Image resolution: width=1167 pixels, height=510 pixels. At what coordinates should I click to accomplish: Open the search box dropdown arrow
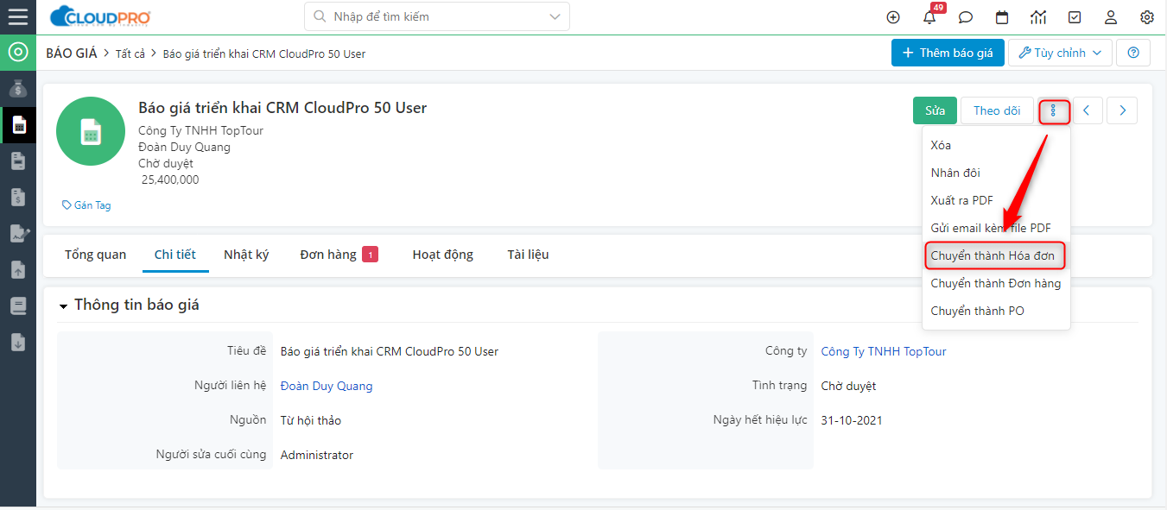[554, 16]
